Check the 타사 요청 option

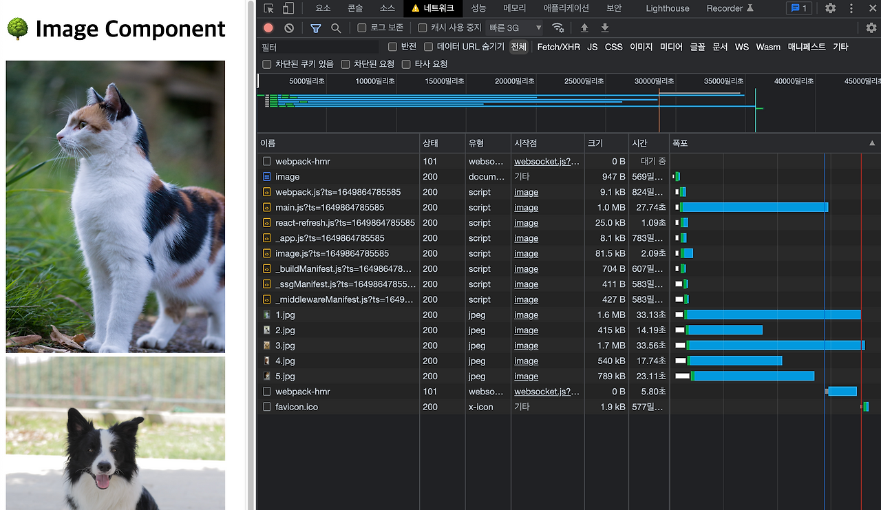(406, 64)
